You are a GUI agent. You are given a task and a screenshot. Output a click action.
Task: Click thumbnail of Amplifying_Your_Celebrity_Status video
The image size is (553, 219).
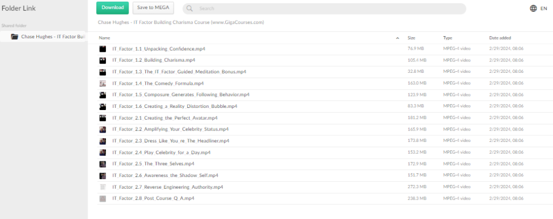(x=103, y=129)
